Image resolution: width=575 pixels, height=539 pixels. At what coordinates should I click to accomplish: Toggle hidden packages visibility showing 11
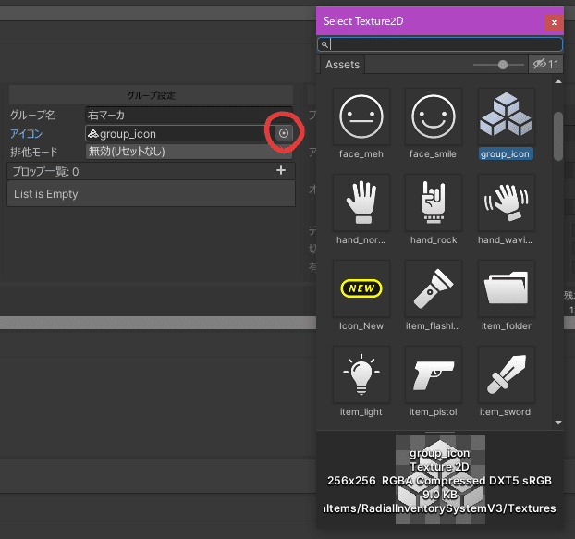click(545, 64)
